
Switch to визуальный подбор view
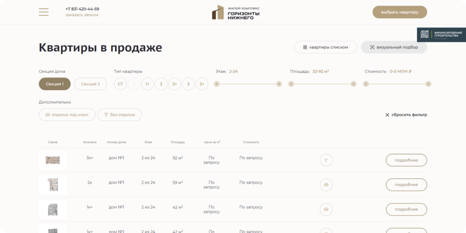(394, 47)
